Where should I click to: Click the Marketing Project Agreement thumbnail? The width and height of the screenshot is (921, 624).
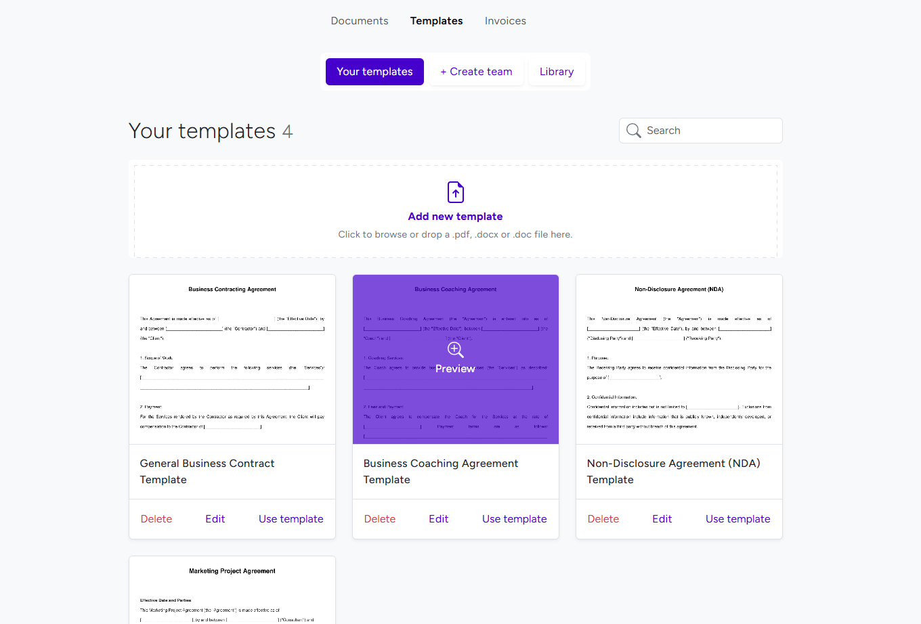coord(232,592)
